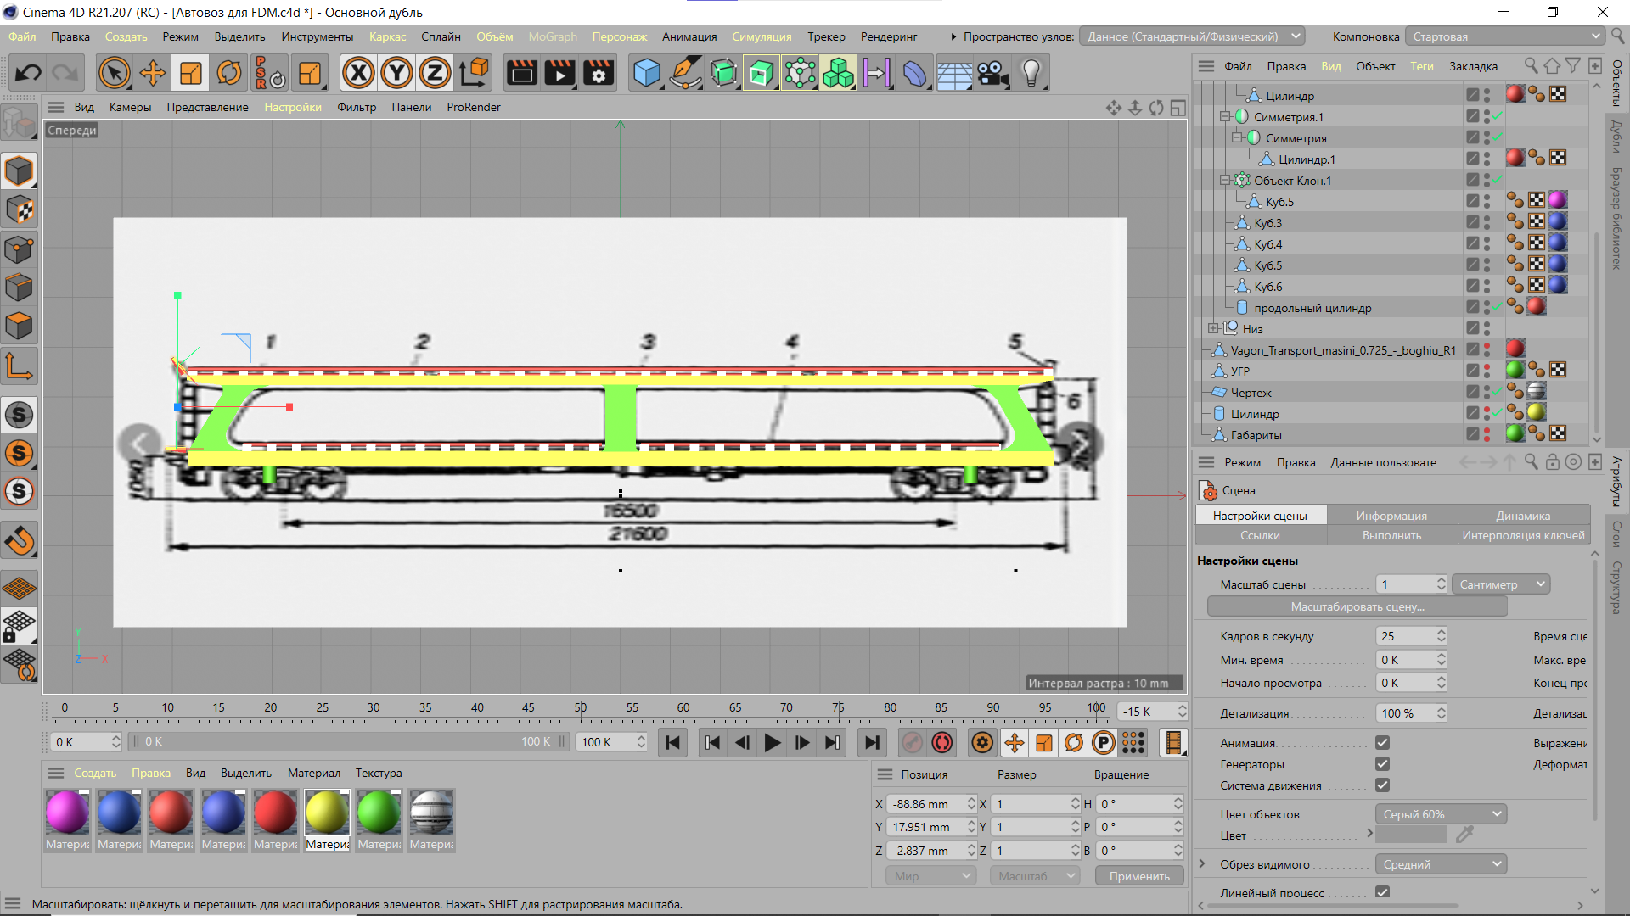1630x916 pixels.
Task: Select the Rotate tool
Action: click(x=228, y=74)
